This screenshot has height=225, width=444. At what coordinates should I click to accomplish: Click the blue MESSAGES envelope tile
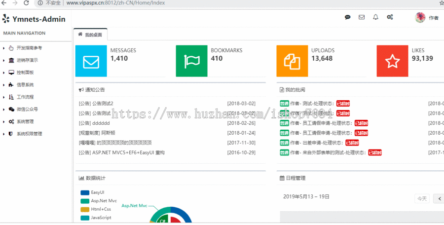point(91,61)
